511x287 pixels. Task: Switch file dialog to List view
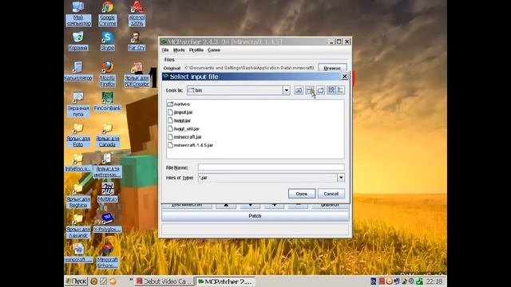point(331,90)
